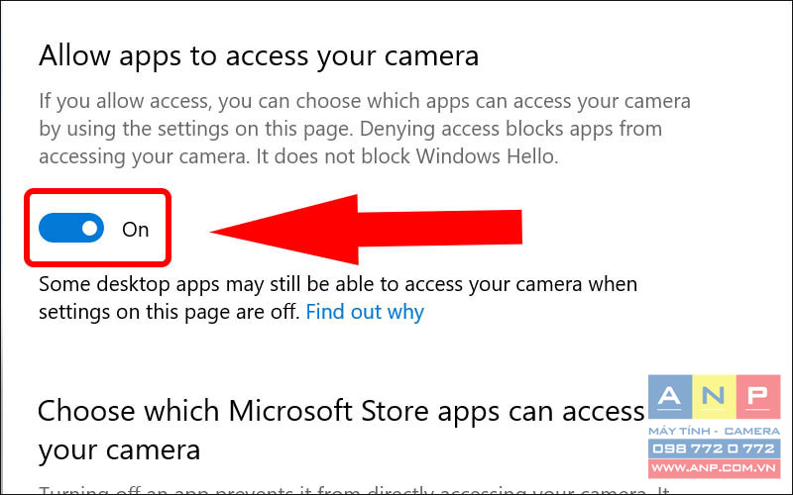Click the "On" label beside the toggle
Viewport: 793px width, 495px height.
(135, 230)
